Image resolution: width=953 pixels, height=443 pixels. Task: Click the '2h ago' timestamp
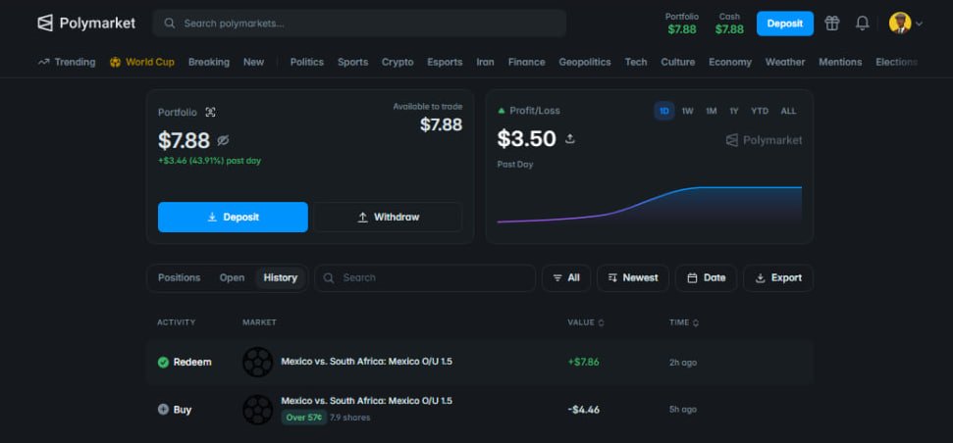[683, 363]
